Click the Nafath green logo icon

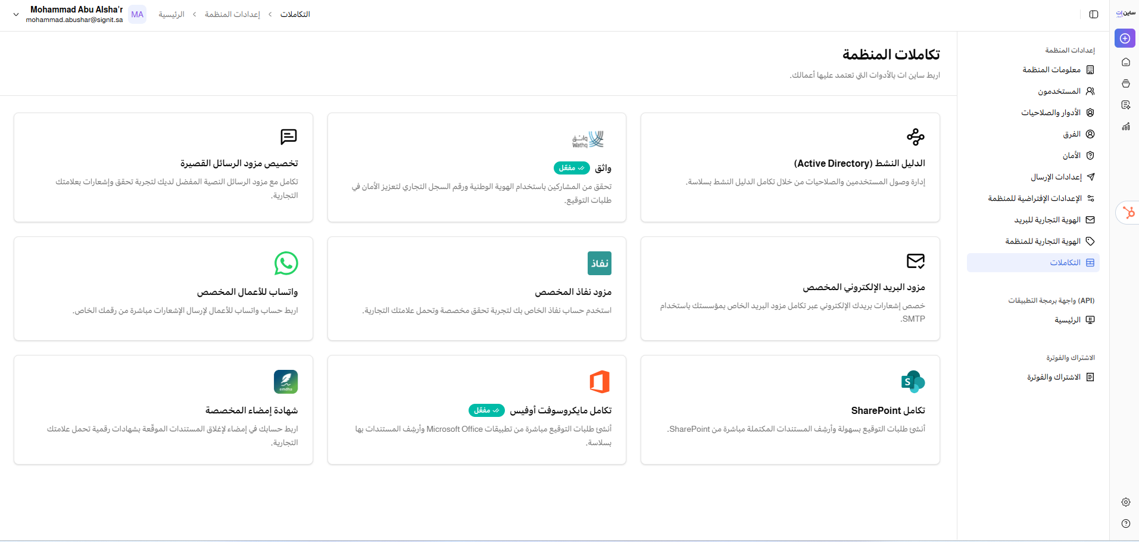pyautogui.click(x=599, y=263)
